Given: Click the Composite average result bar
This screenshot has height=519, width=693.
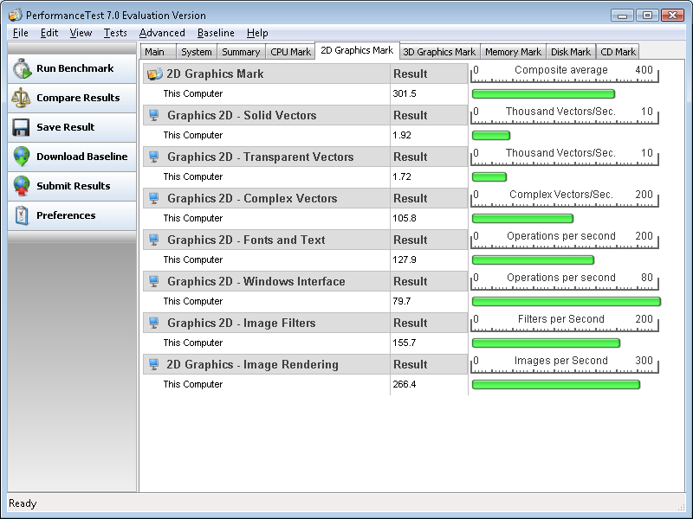Looking at the screenshot, I should (544, 94).
